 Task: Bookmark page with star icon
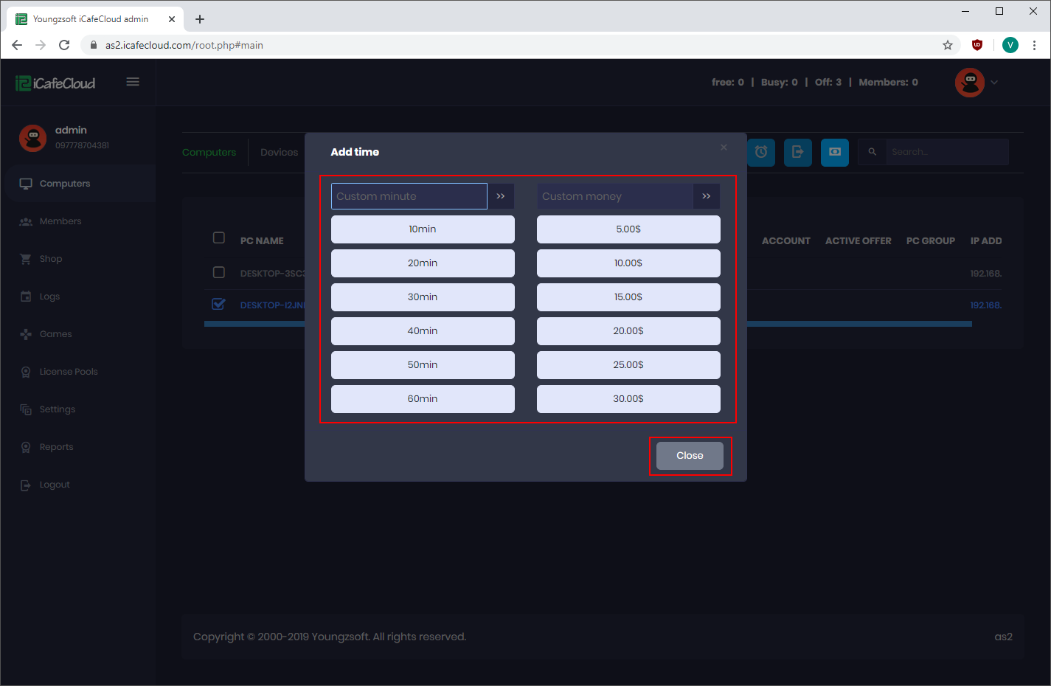point(948,45)
